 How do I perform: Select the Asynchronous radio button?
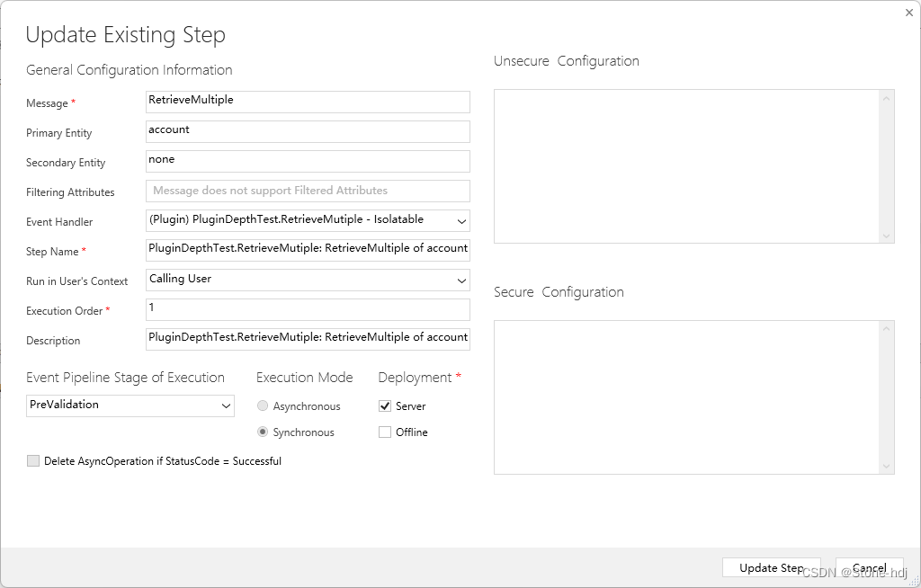(x=263, y=405)
